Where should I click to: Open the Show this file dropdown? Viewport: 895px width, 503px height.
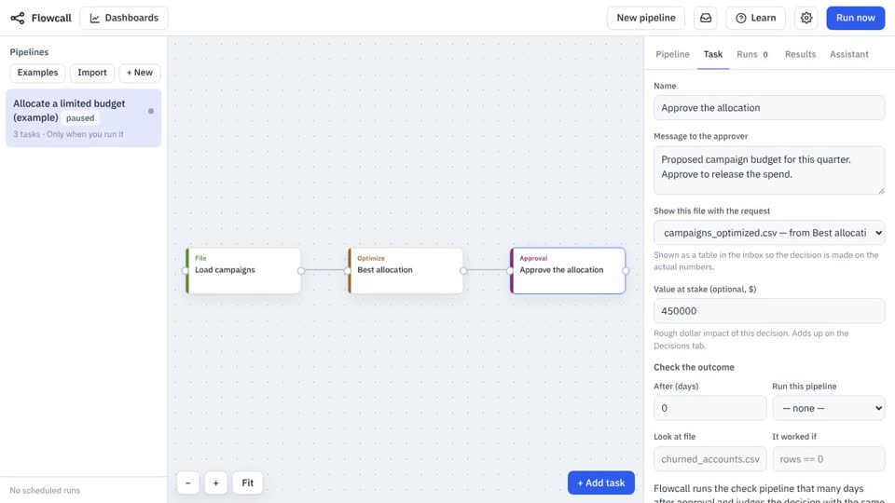pos(769,233)
